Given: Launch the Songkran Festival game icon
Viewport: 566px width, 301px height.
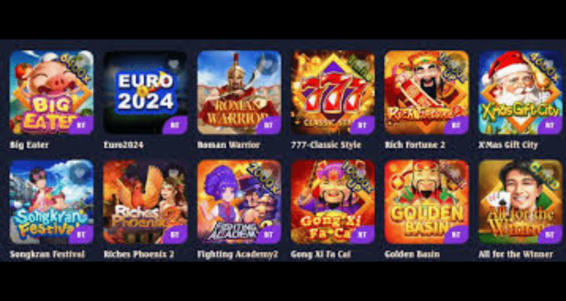Looking at the screenshot, I should tap(51, 202).
